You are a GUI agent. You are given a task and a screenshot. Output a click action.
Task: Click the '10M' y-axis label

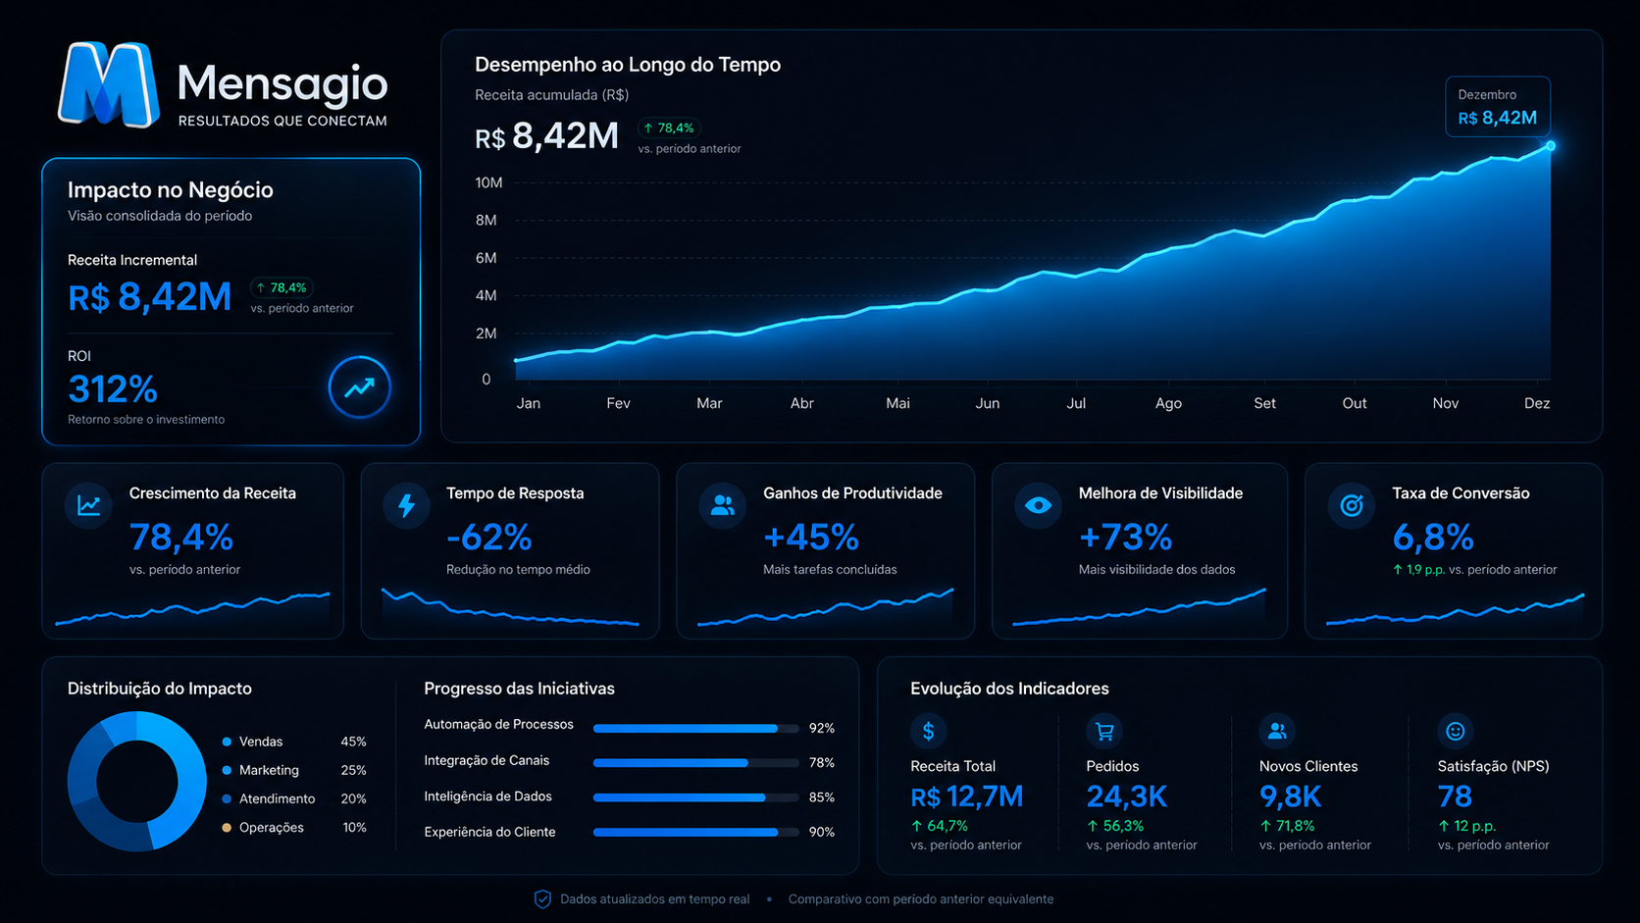pos(488,182)
